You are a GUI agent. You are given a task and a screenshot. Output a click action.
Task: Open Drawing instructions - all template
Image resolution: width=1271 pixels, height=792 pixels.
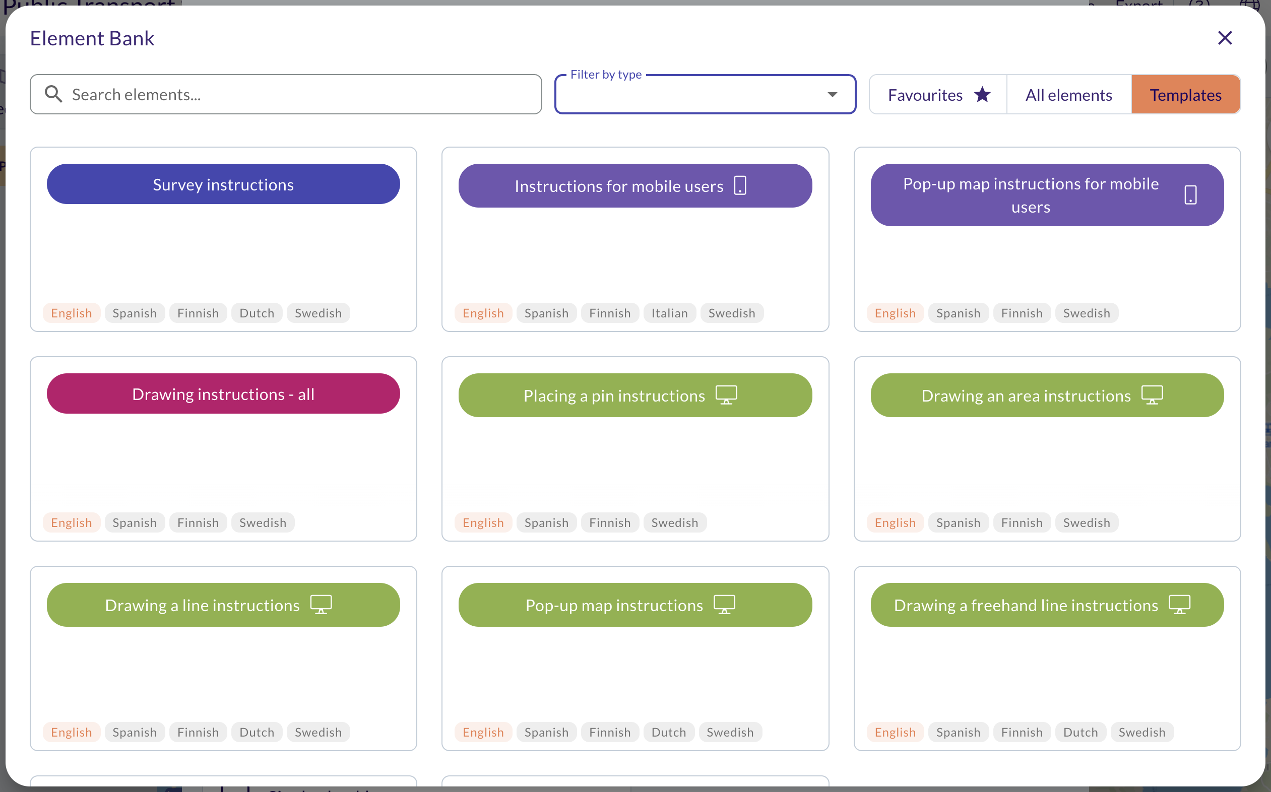[223, 393]
